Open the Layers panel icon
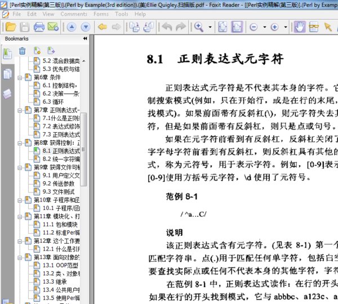The width and height of the screenshot is (338, 304). pos(7,93)
